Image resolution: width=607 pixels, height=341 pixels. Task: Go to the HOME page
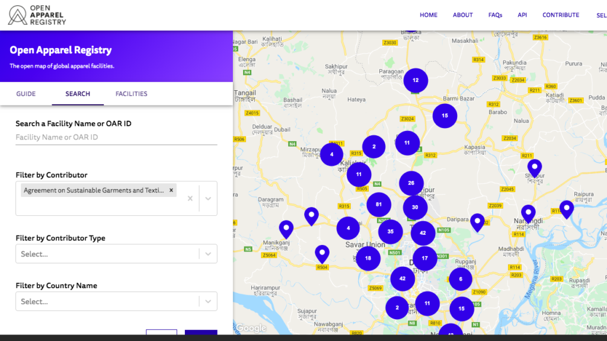[429, 15]
